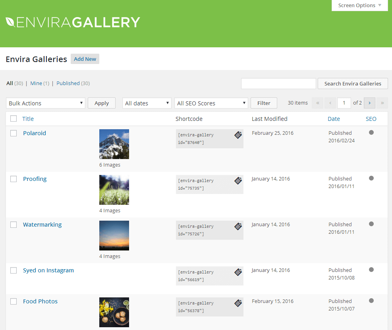Copy shortcode for Polaroid gallery via clipboard icon
This screenshot has width=392, height=330.
point(238,135)
